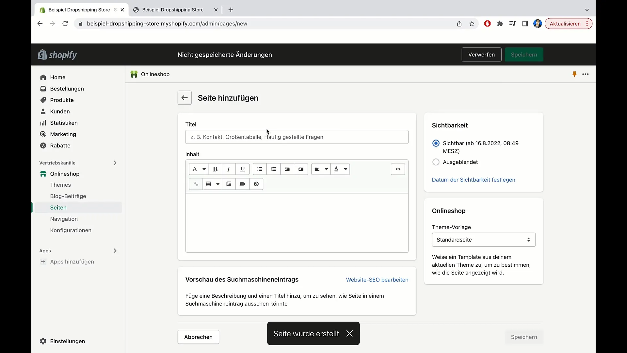Click the page title input field
Image resolution: width=627 pixels, height=353 pixels.
[297, 137]
